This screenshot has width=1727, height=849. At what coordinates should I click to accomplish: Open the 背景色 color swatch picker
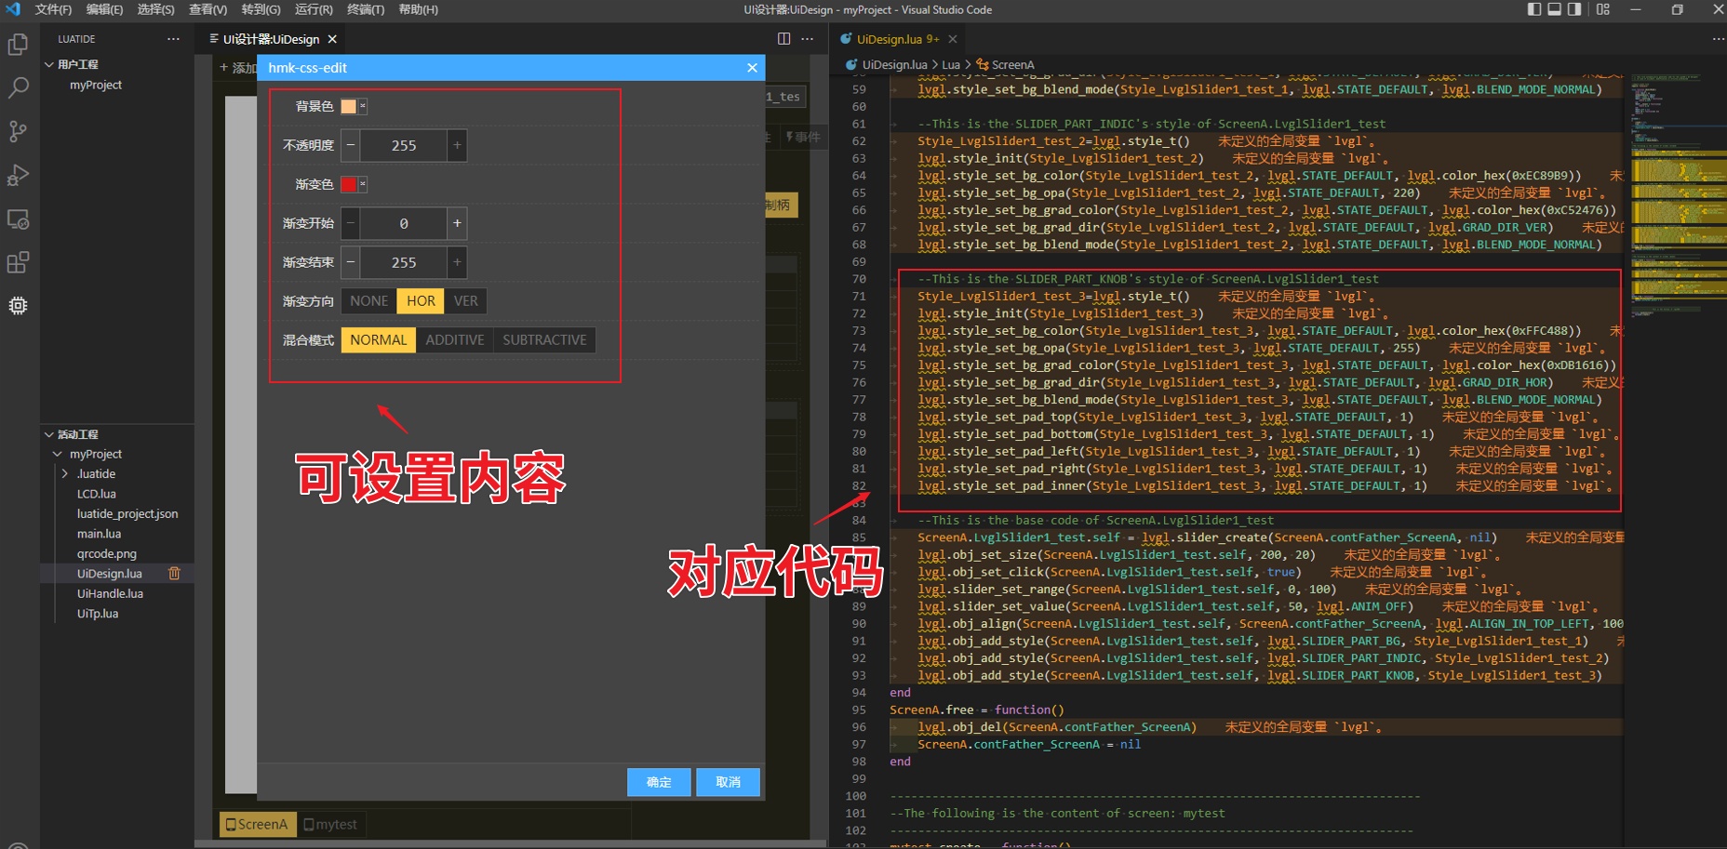click(350, 106)
